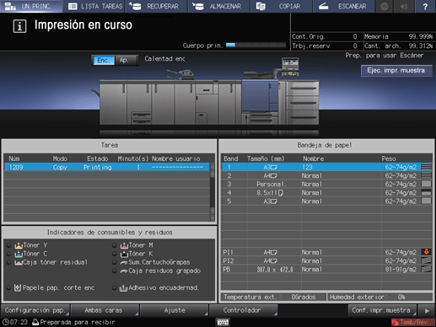Click the Caja tóner residual icon
This screenshot has width=436, height=327.
[x=19, y=263]
